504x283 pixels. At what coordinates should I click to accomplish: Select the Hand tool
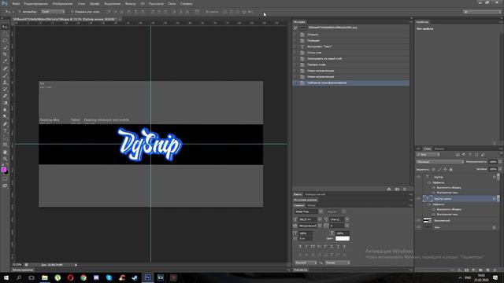pos(5,152)
